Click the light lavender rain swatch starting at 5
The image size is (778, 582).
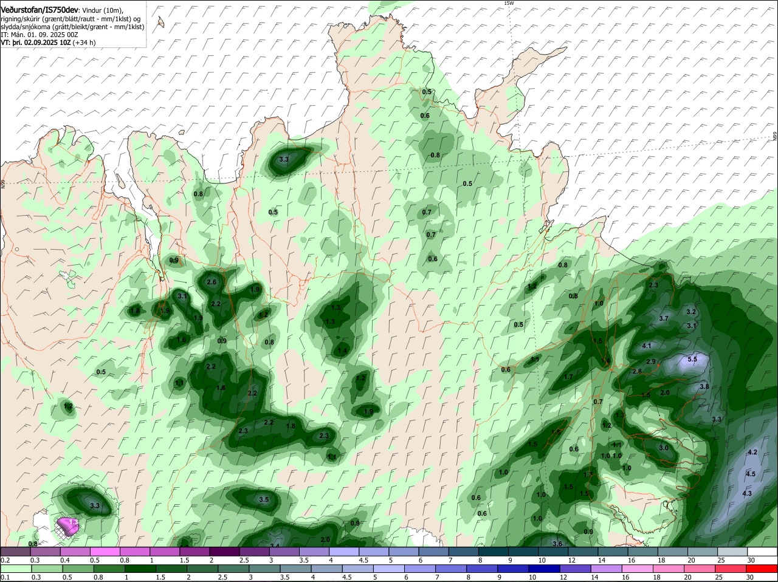(x=389, y=569)
